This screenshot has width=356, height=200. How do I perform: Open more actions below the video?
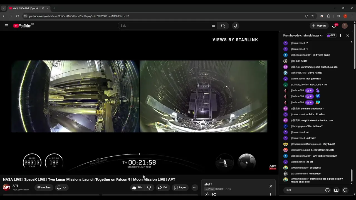point(195,187)
